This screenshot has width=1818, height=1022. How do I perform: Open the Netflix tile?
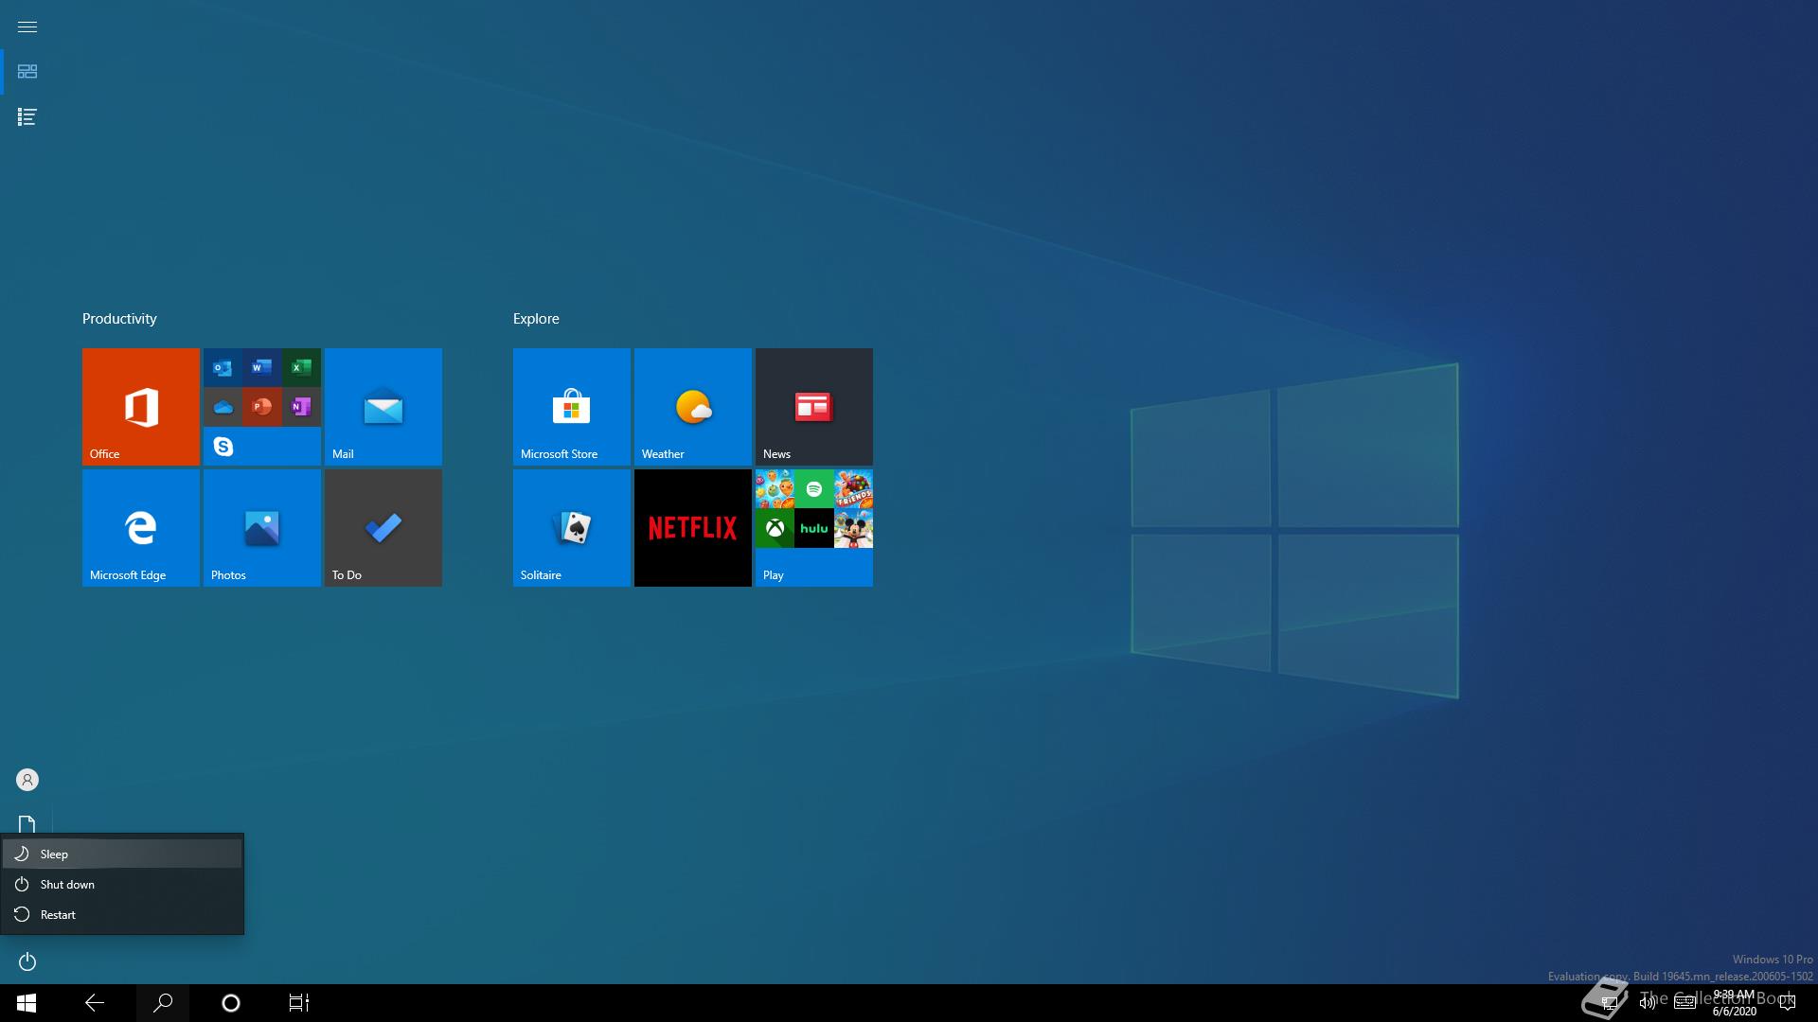[693, 528]
